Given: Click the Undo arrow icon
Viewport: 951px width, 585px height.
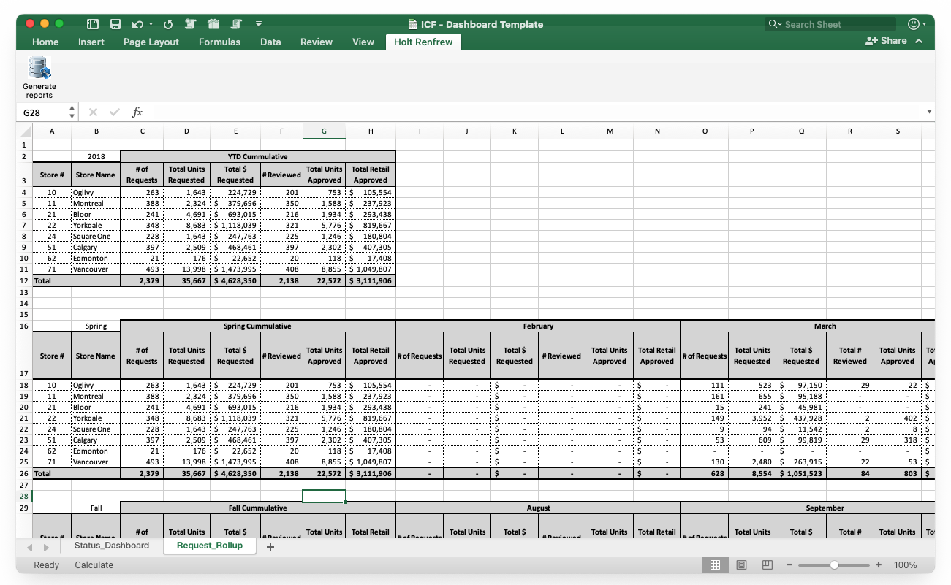Looking at the screenshot, I should pyautogui.click(x=137, y=24).
